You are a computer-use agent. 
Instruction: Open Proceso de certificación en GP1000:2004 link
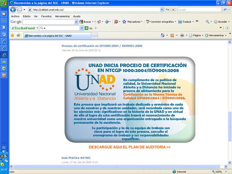102,46
